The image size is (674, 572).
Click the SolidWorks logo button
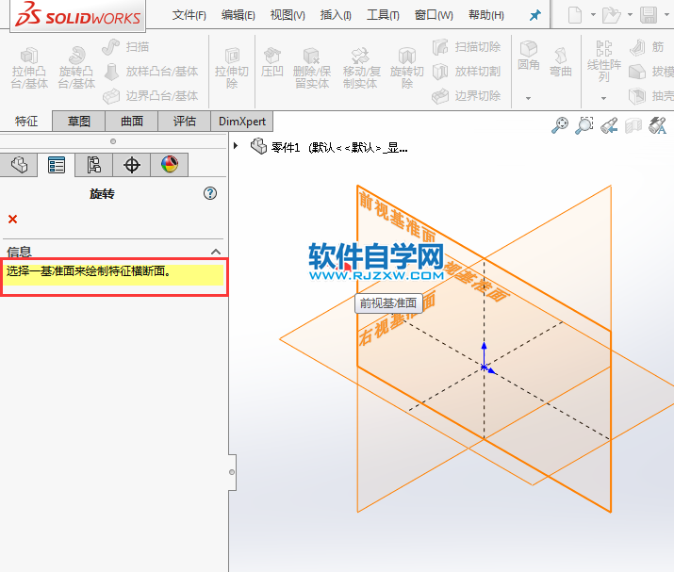click(x=78, y=15)
